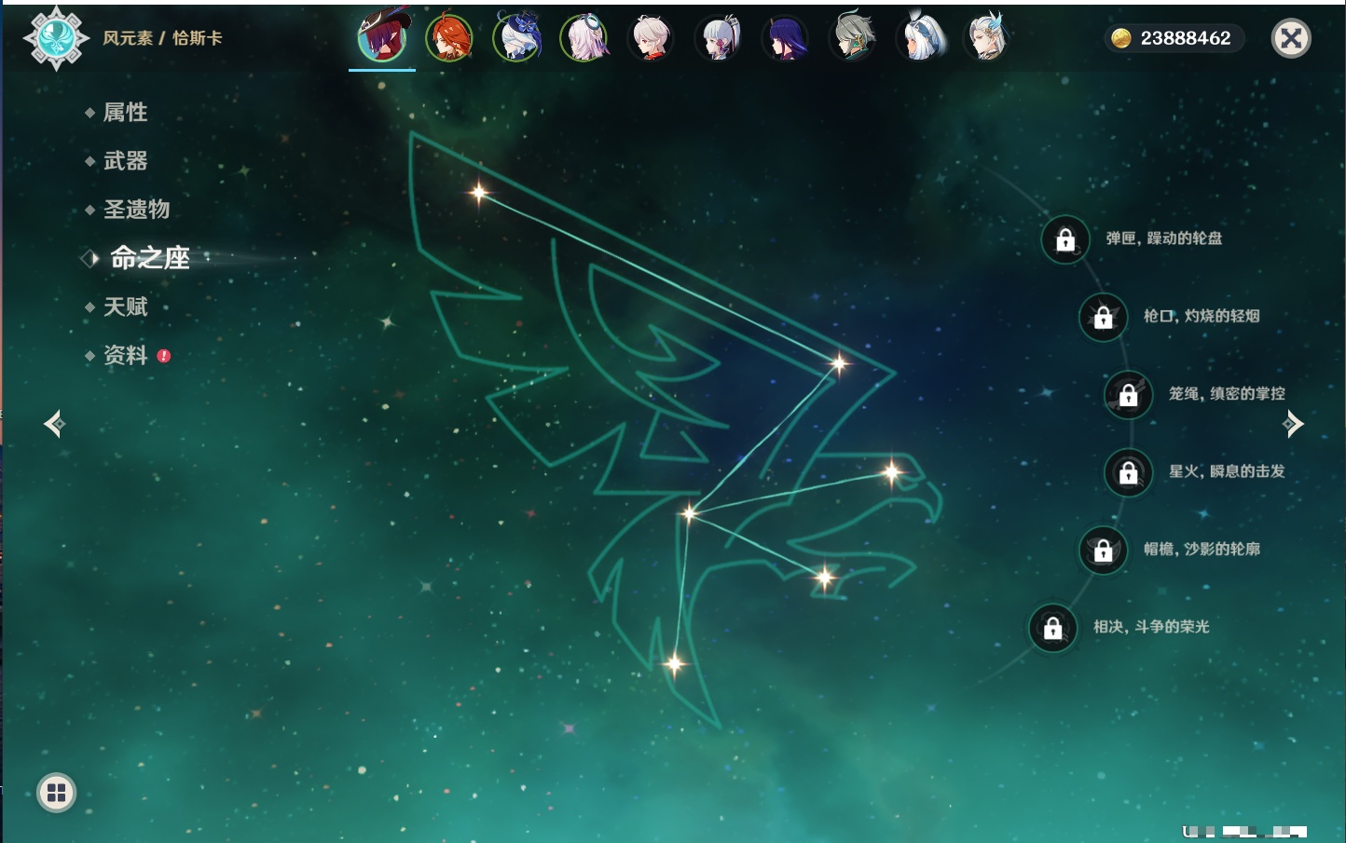Select the purple-haired Raiden Shogun portrait
The height and width of the screenshot is (843, 1346).
click(x=786, y=38)
